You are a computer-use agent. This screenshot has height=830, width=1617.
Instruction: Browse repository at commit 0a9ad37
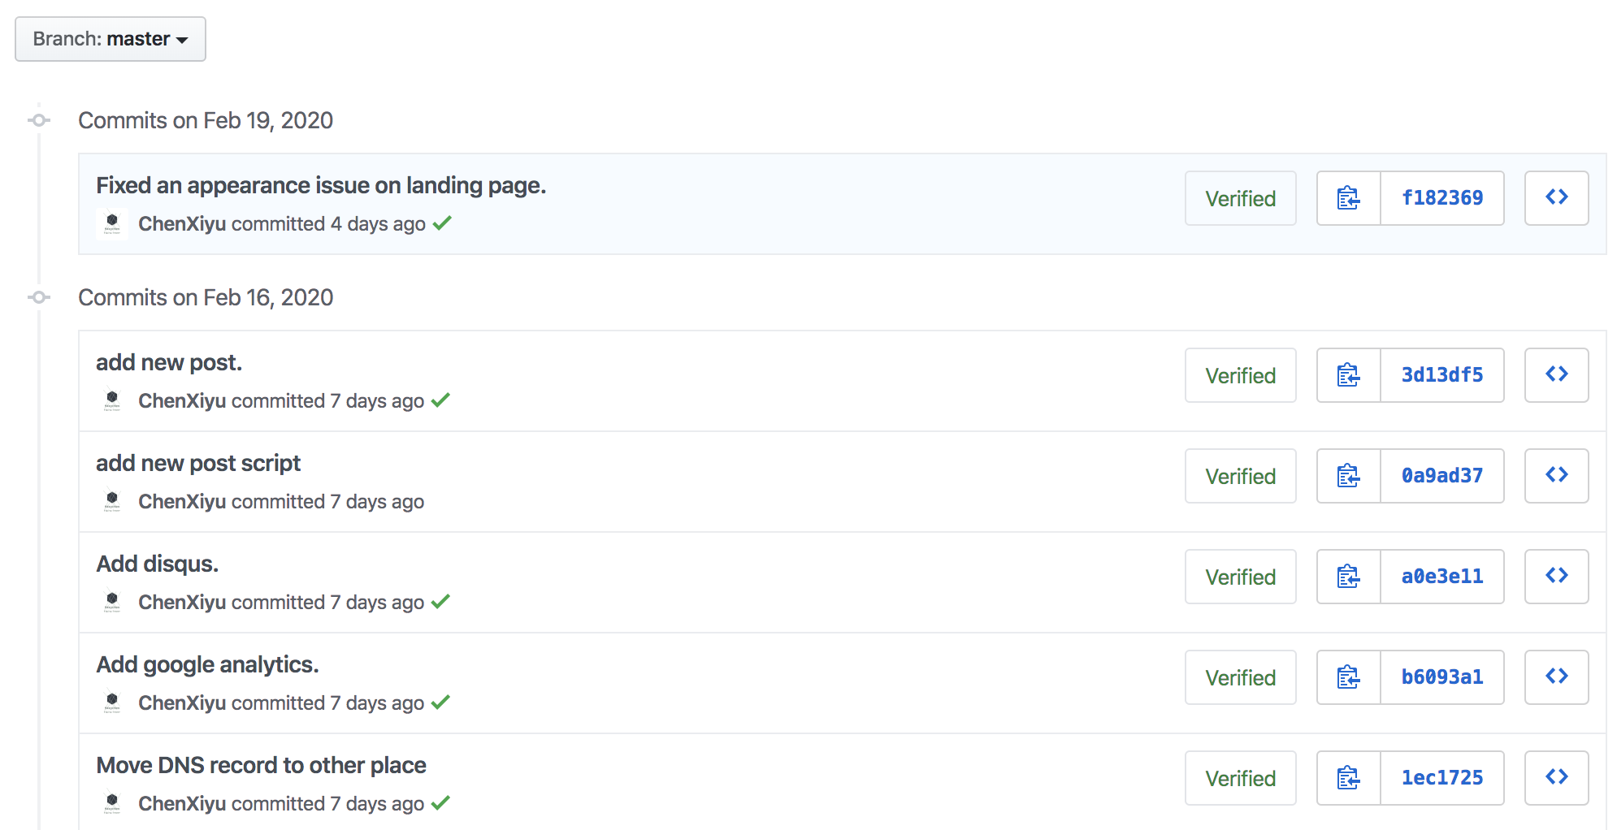pos(1557,476)
